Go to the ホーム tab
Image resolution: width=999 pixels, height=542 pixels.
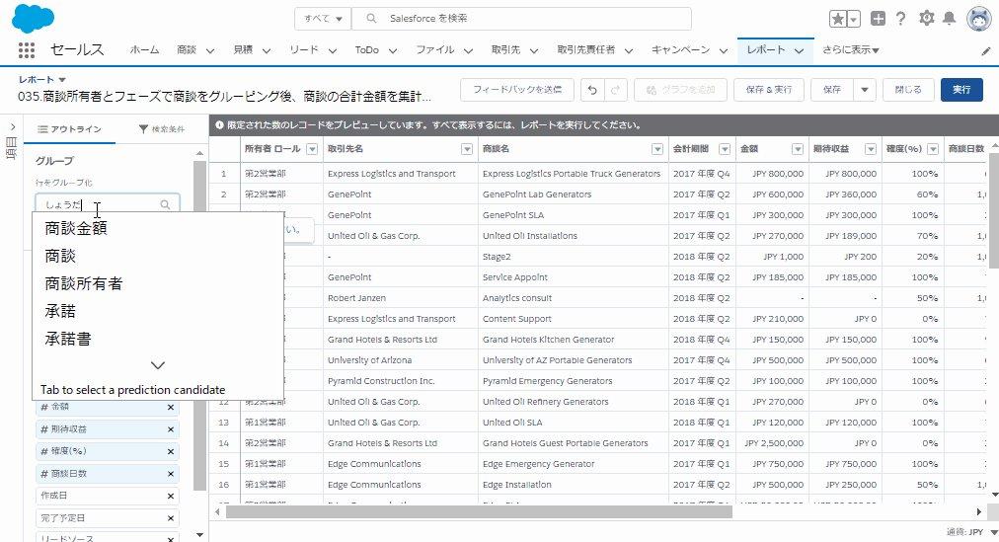point(145,49)
